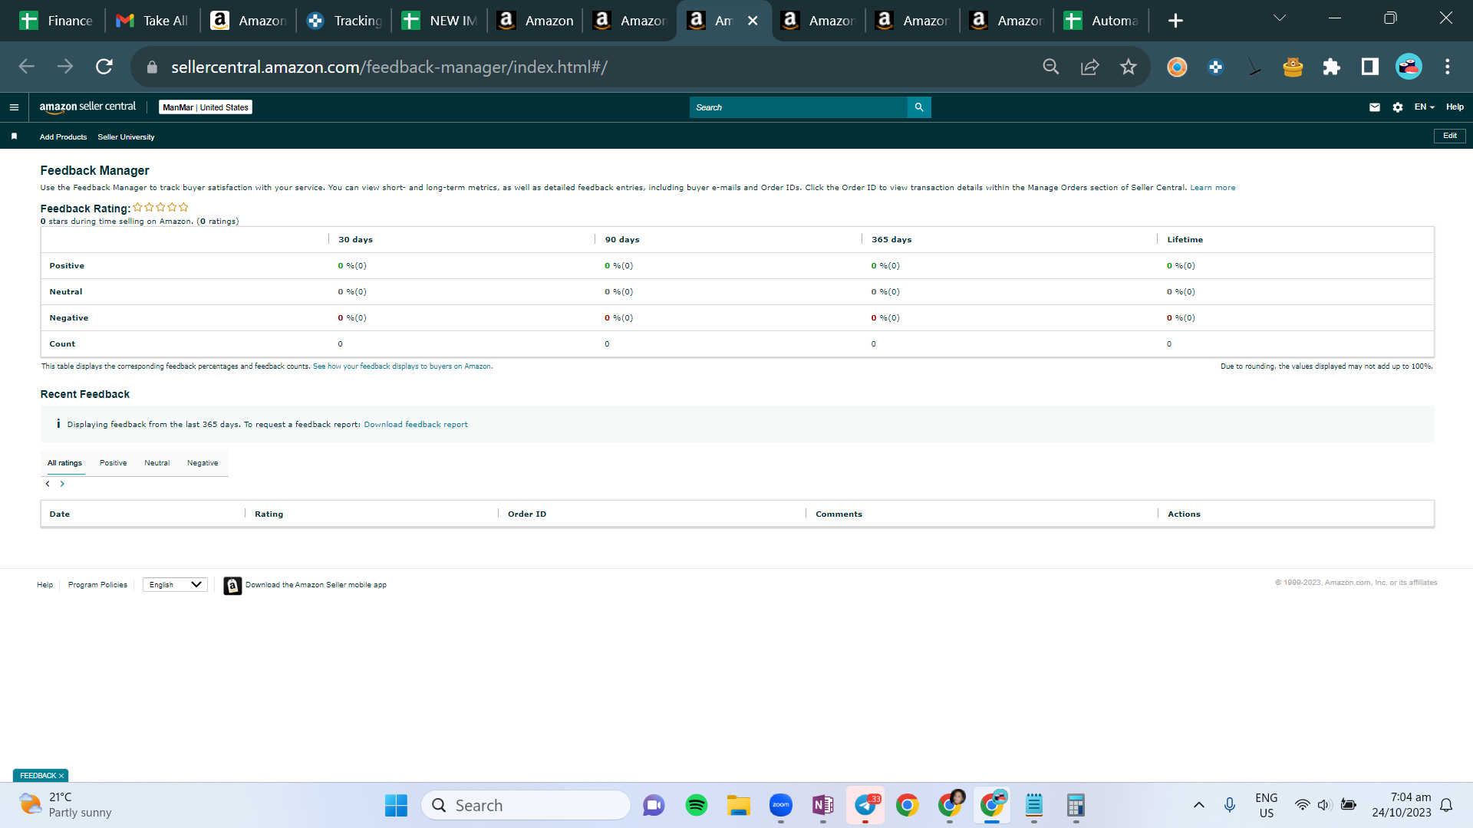The width and height of the screenshot is (1473, 828).
Task: Open Zoom from the taskbar
Action: coord(780,805)
